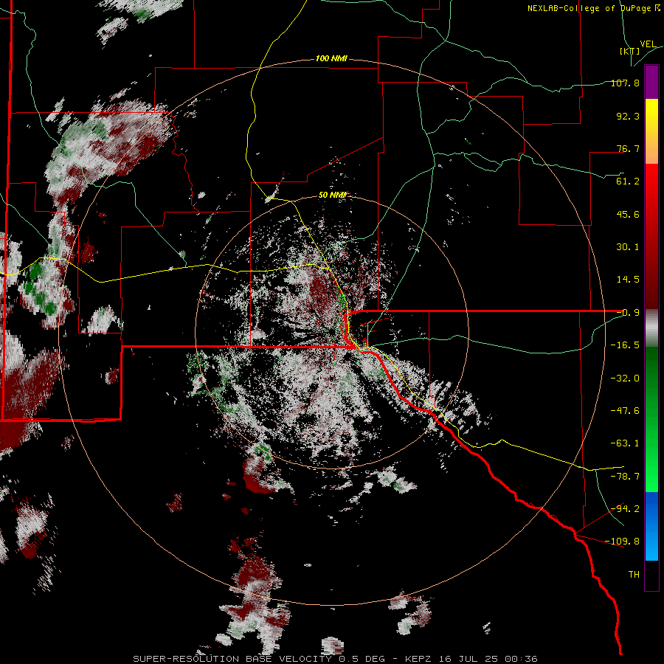This screenshot has width=664, height=664.
Task: Select the 61.2 scale value
Action: 628,181
